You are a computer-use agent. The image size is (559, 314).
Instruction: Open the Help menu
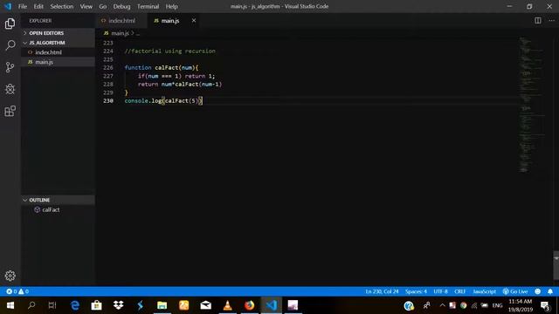[x=171, y=6]
